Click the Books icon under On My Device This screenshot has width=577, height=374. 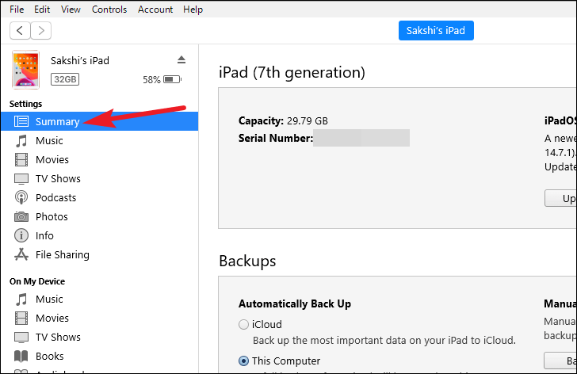pos(21,356)
